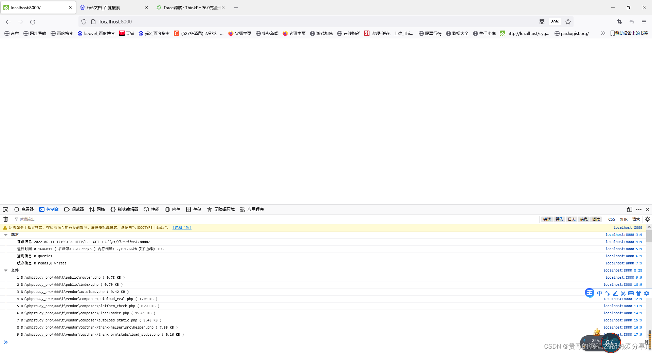Enable the XHR filter in console

(x=623, y=219)
